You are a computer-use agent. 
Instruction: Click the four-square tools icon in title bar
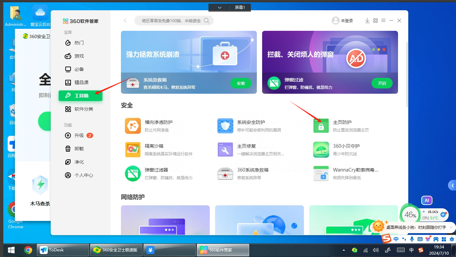(375, 21)
